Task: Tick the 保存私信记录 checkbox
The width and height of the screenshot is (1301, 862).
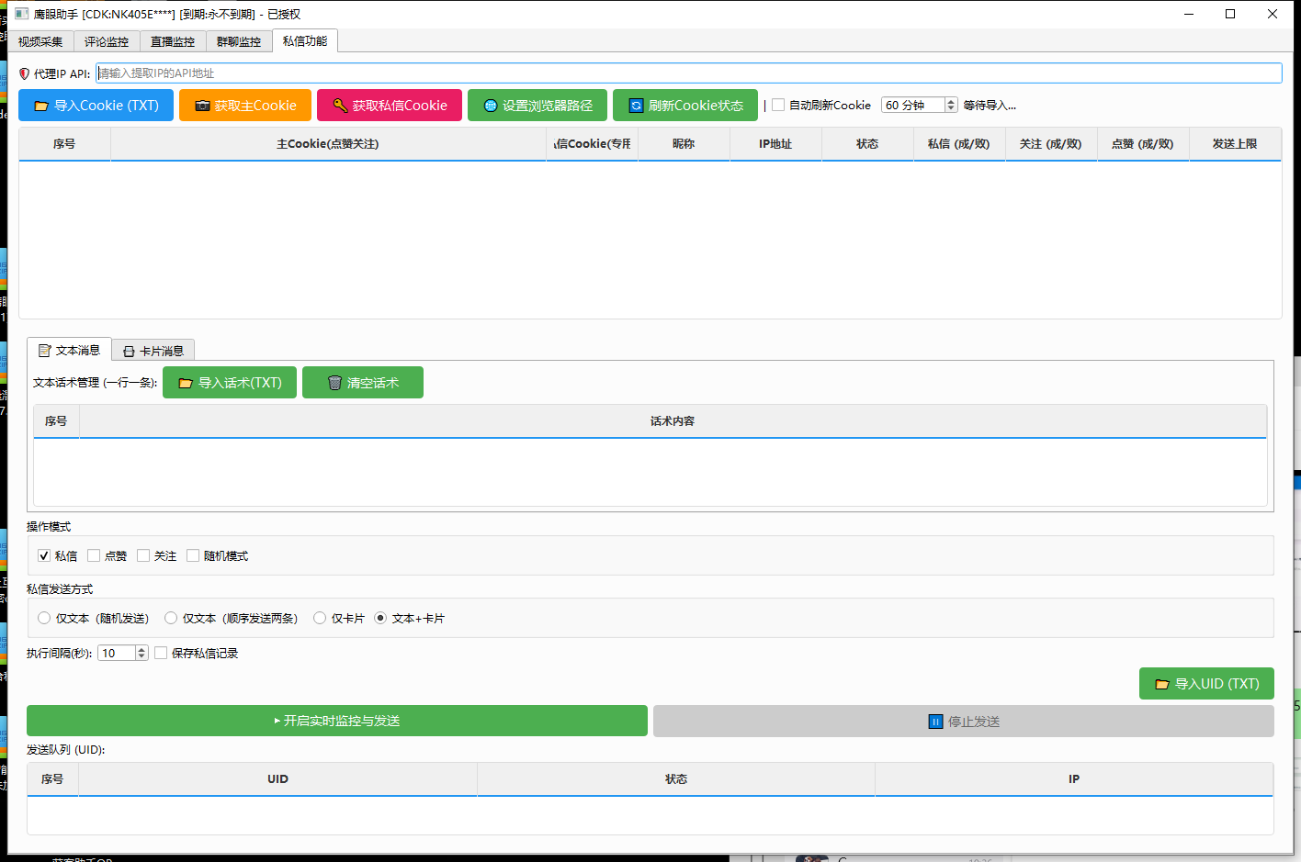Action: point(161,653)
